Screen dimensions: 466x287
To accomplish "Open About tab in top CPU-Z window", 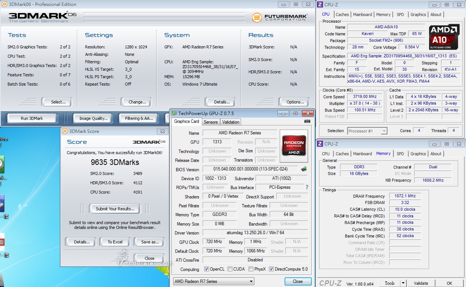I will 436,15.
